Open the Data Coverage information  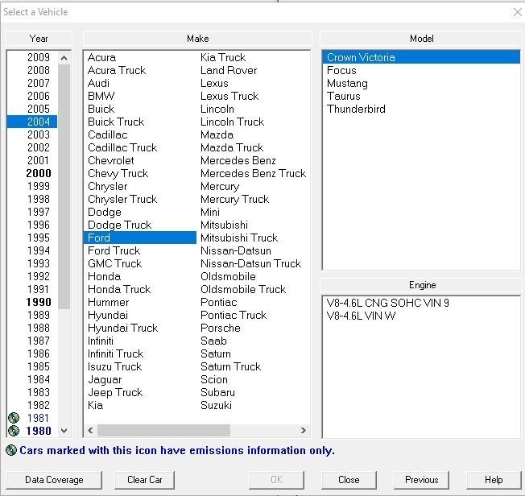tap(54, 479)
